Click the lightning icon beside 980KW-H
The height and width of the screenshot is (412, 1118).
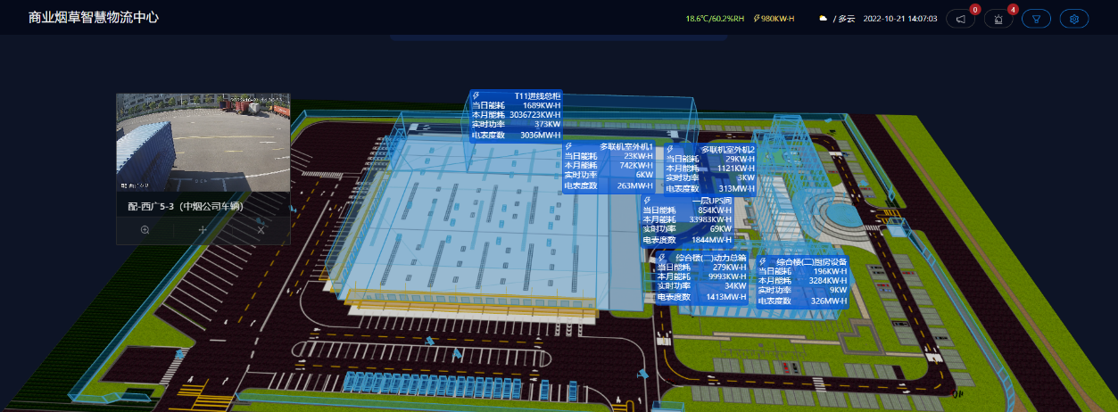click(x=758, y=19)
